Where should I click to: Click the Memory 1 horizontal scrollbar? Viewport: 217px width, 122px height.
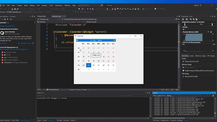click(93, 118)
